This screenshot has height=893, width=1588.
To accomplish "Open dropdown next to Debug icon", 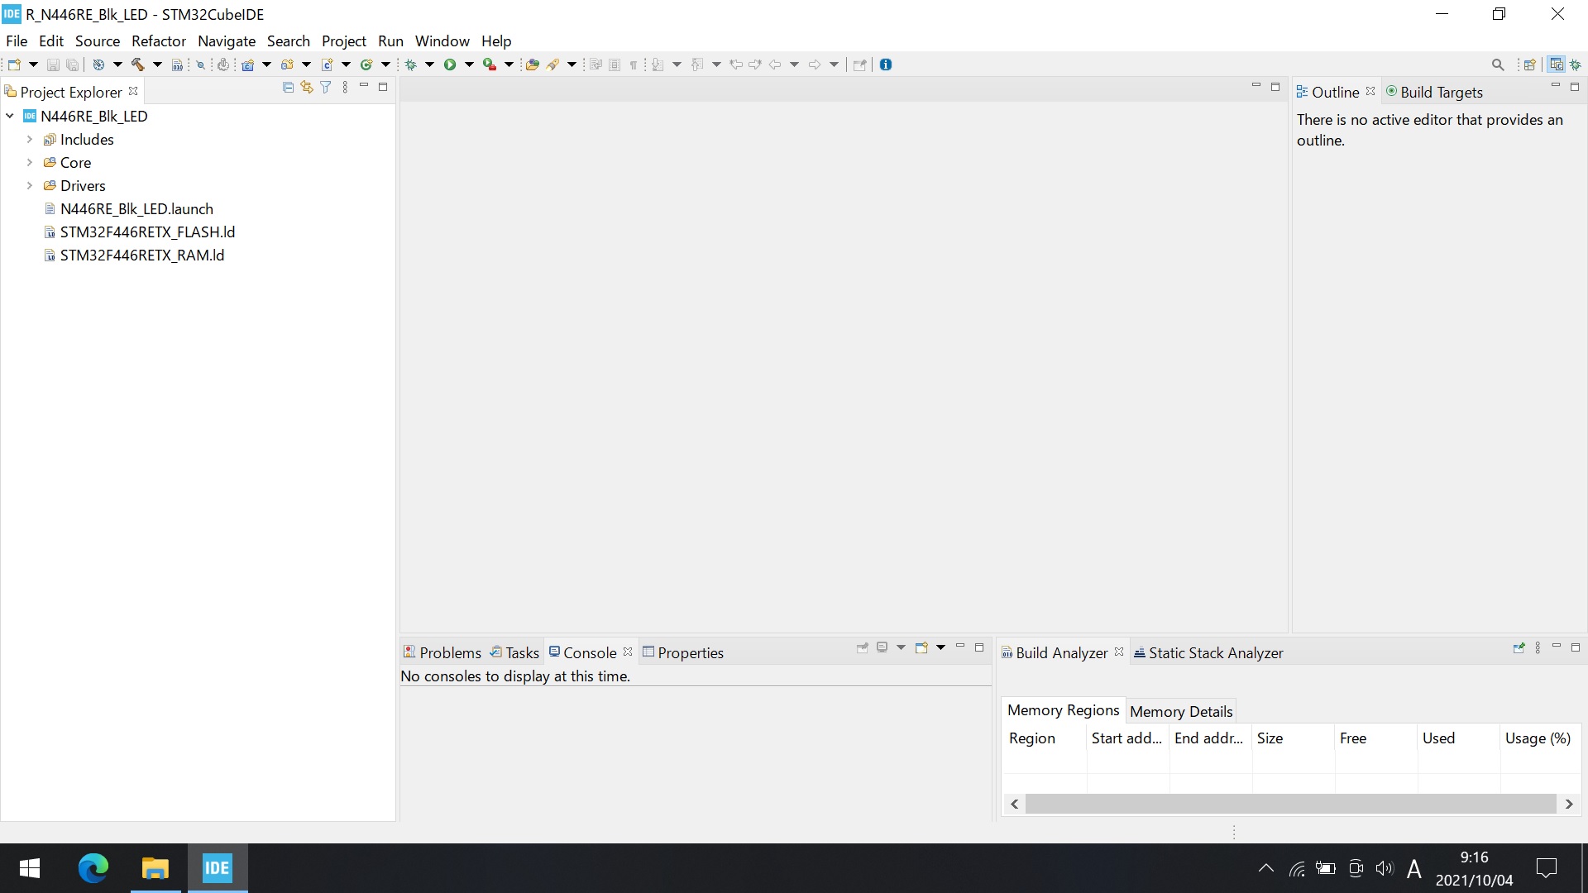I will click(x=430, y=64).
